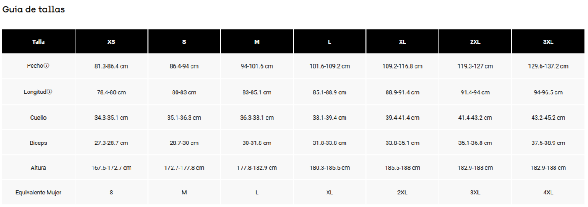The image size is (588, 207).
Task: Select the L size column header
Action: pyautogui.click(x=330, y=42)
